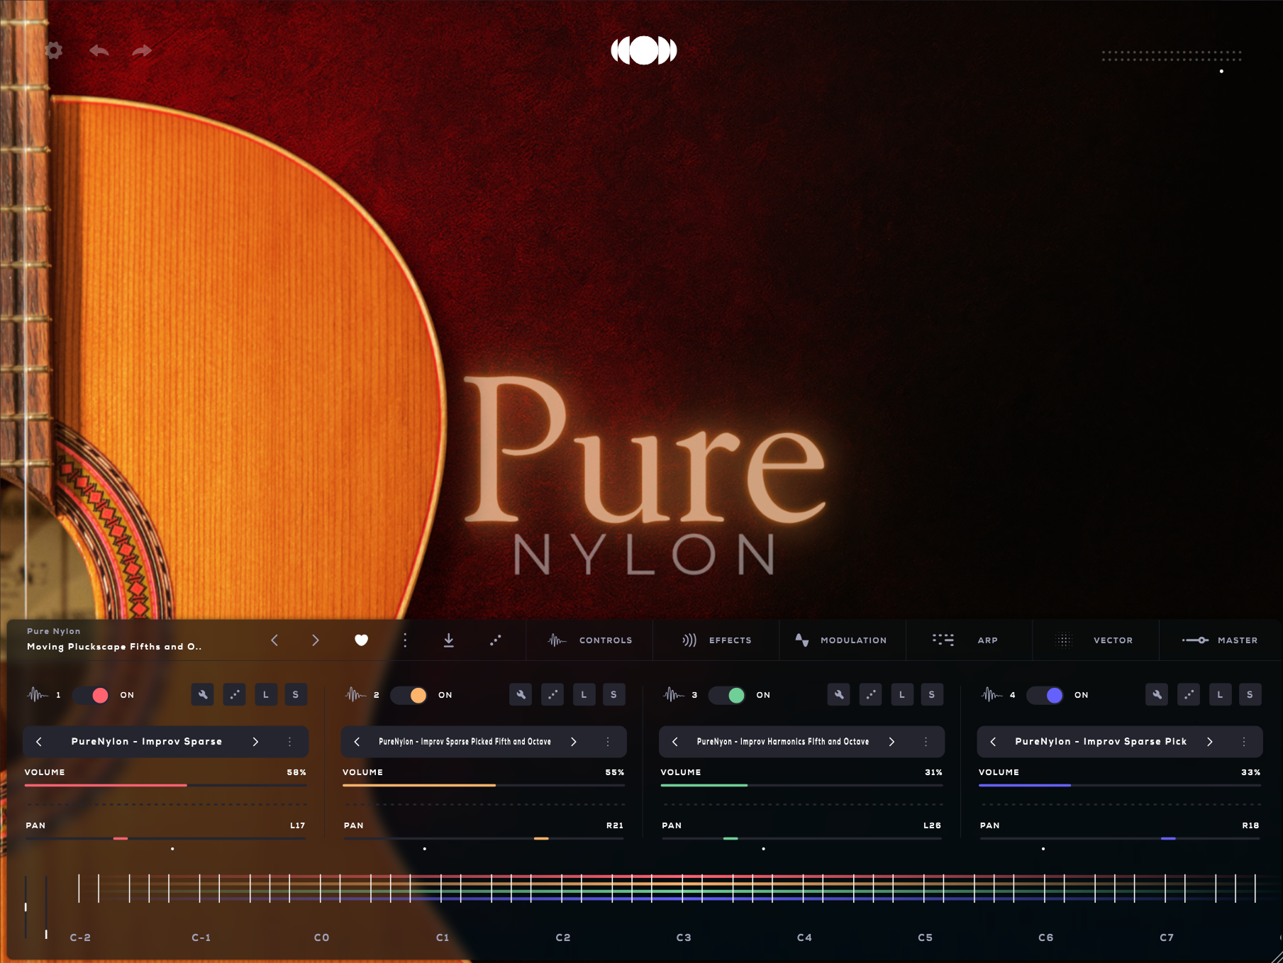The height and width of the screenshot is (963, 1283).
Task: Randomize layer 3 with dice icon
Action: [x=870, y=695]
